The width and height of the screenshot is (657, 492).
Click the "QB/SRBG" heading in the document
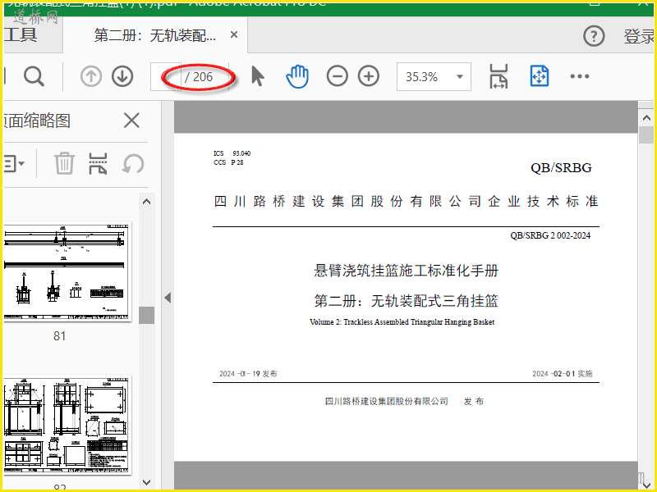click(561, 168)
